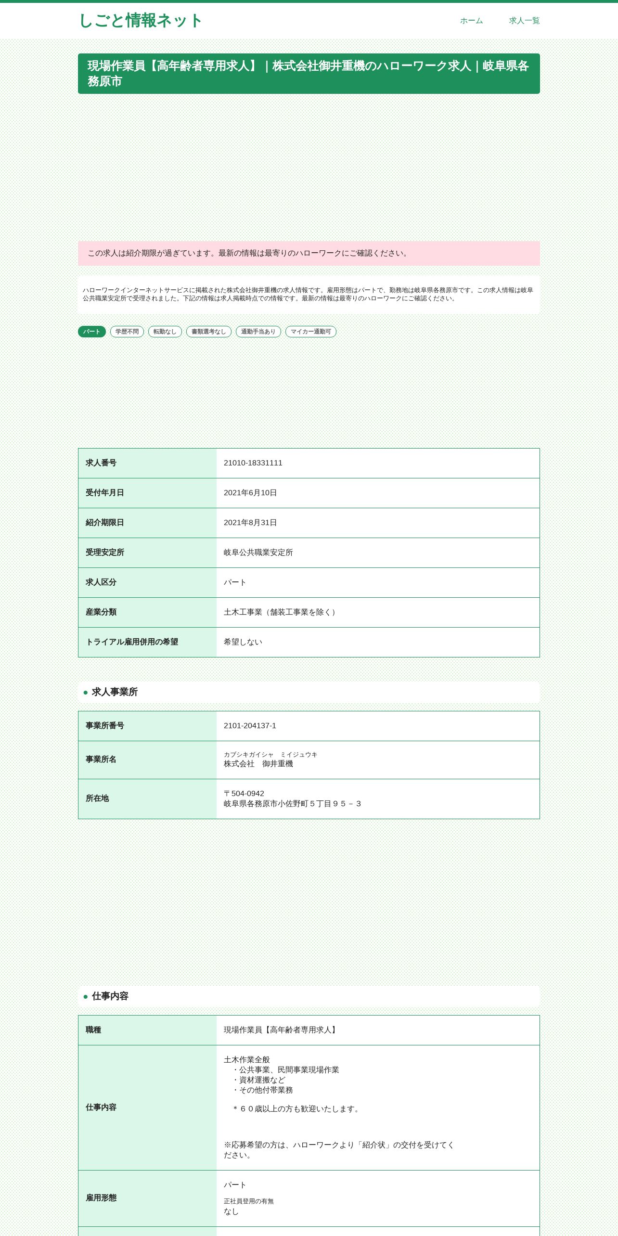Click the 公共事業、民間事業現場作業 bullet line
The width and height of the screenshot is (618, 1236).
285,1070
